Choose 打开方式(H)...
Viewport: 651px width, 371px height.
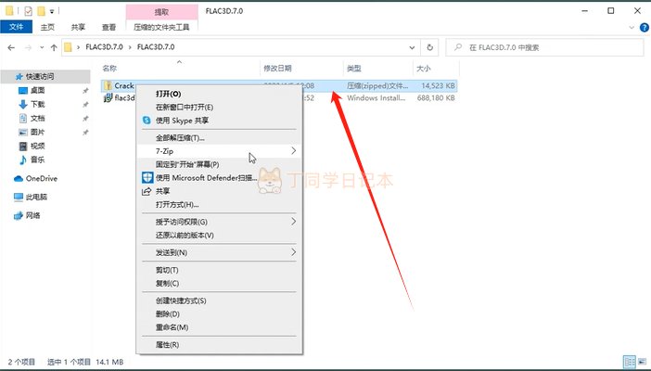coord(219,204)
